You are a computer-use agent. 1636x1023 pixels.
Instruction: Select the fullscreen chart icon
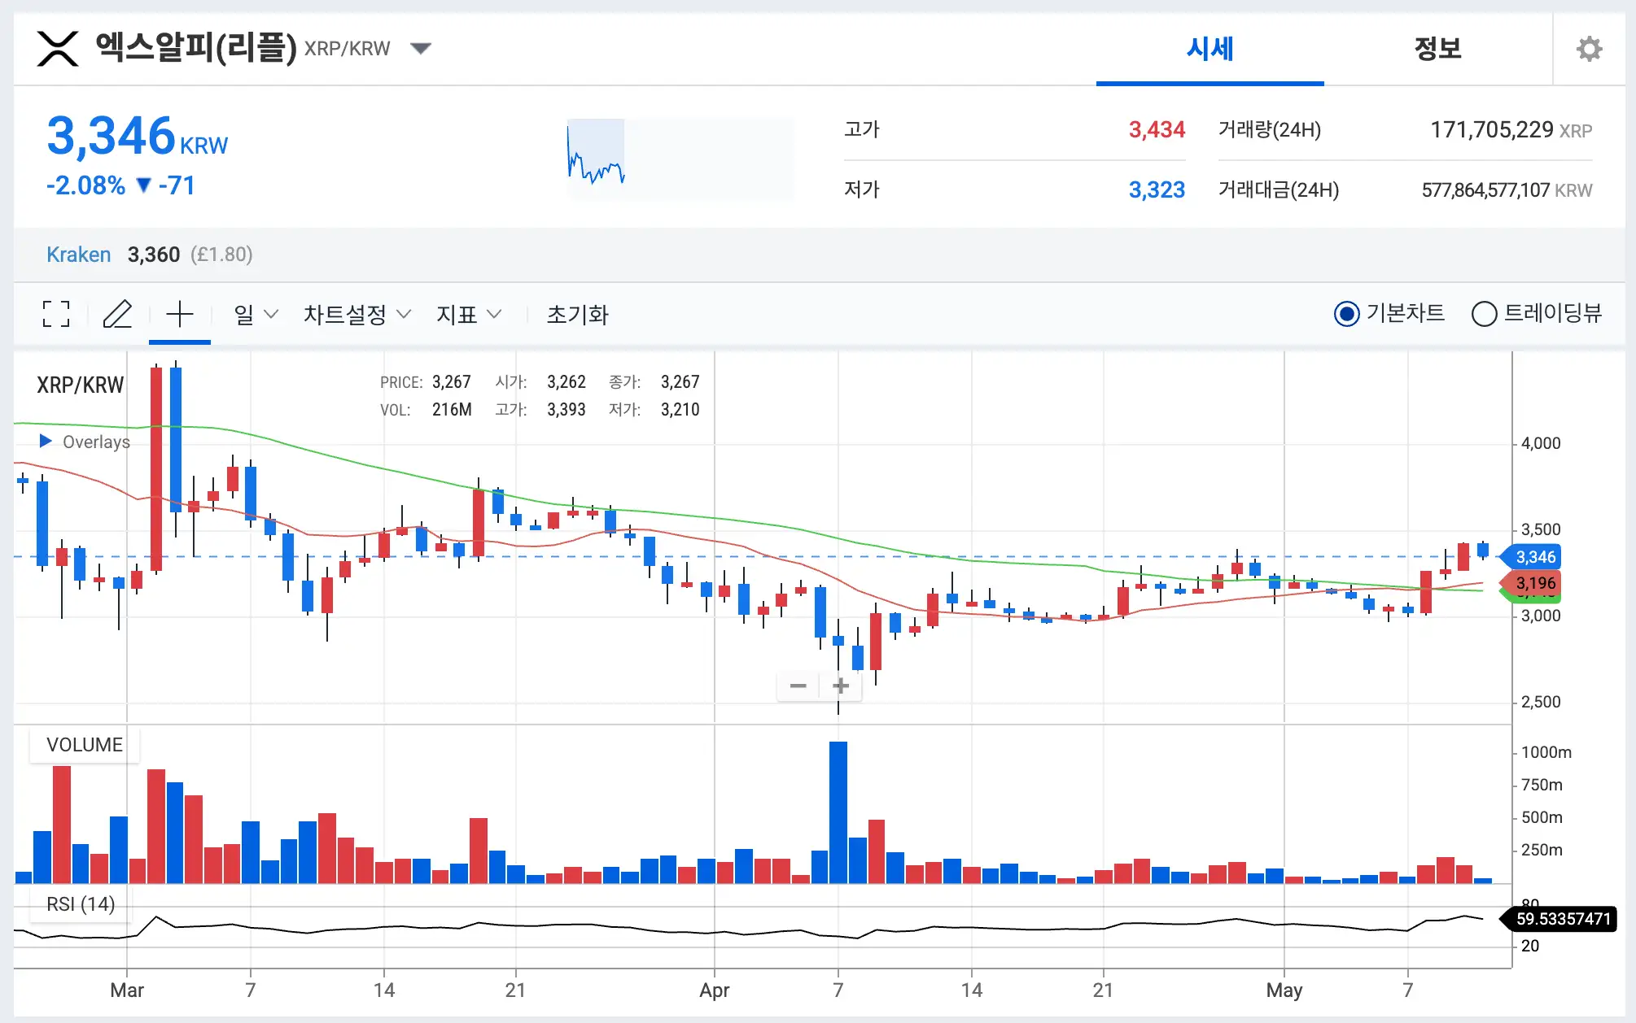tap(55, 313)
